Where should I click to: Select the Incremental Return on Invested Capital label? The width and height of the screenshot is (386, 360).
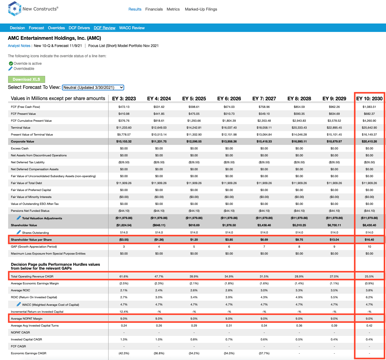point(37,311)
